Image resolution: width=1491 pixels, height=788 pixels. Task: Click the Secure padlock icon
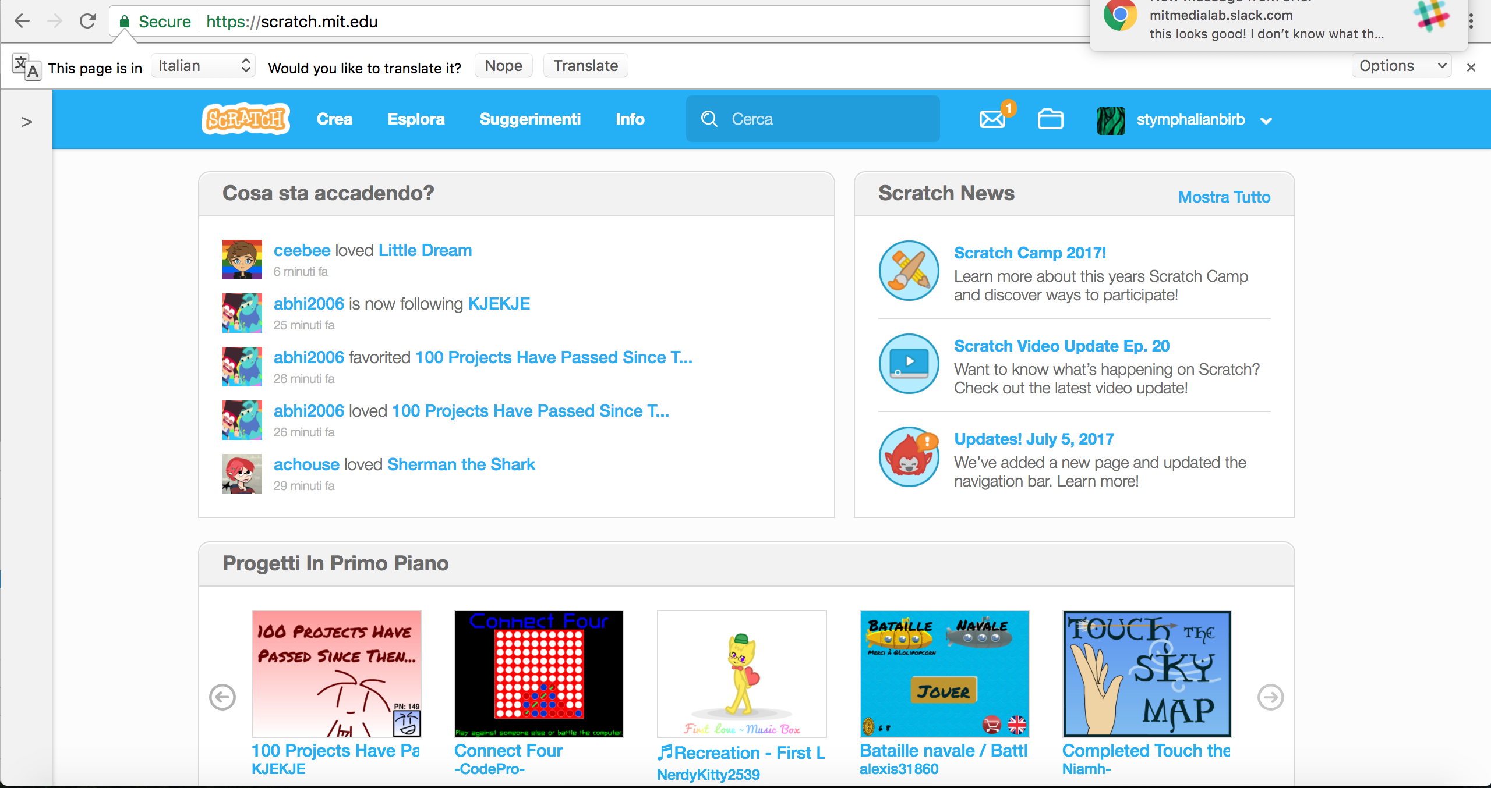pyautogui.click(x=124, y=22)
